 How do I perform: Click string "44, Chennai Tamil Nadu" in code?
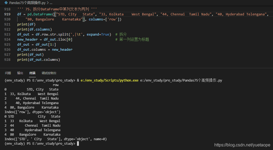(x=186, y=14)
